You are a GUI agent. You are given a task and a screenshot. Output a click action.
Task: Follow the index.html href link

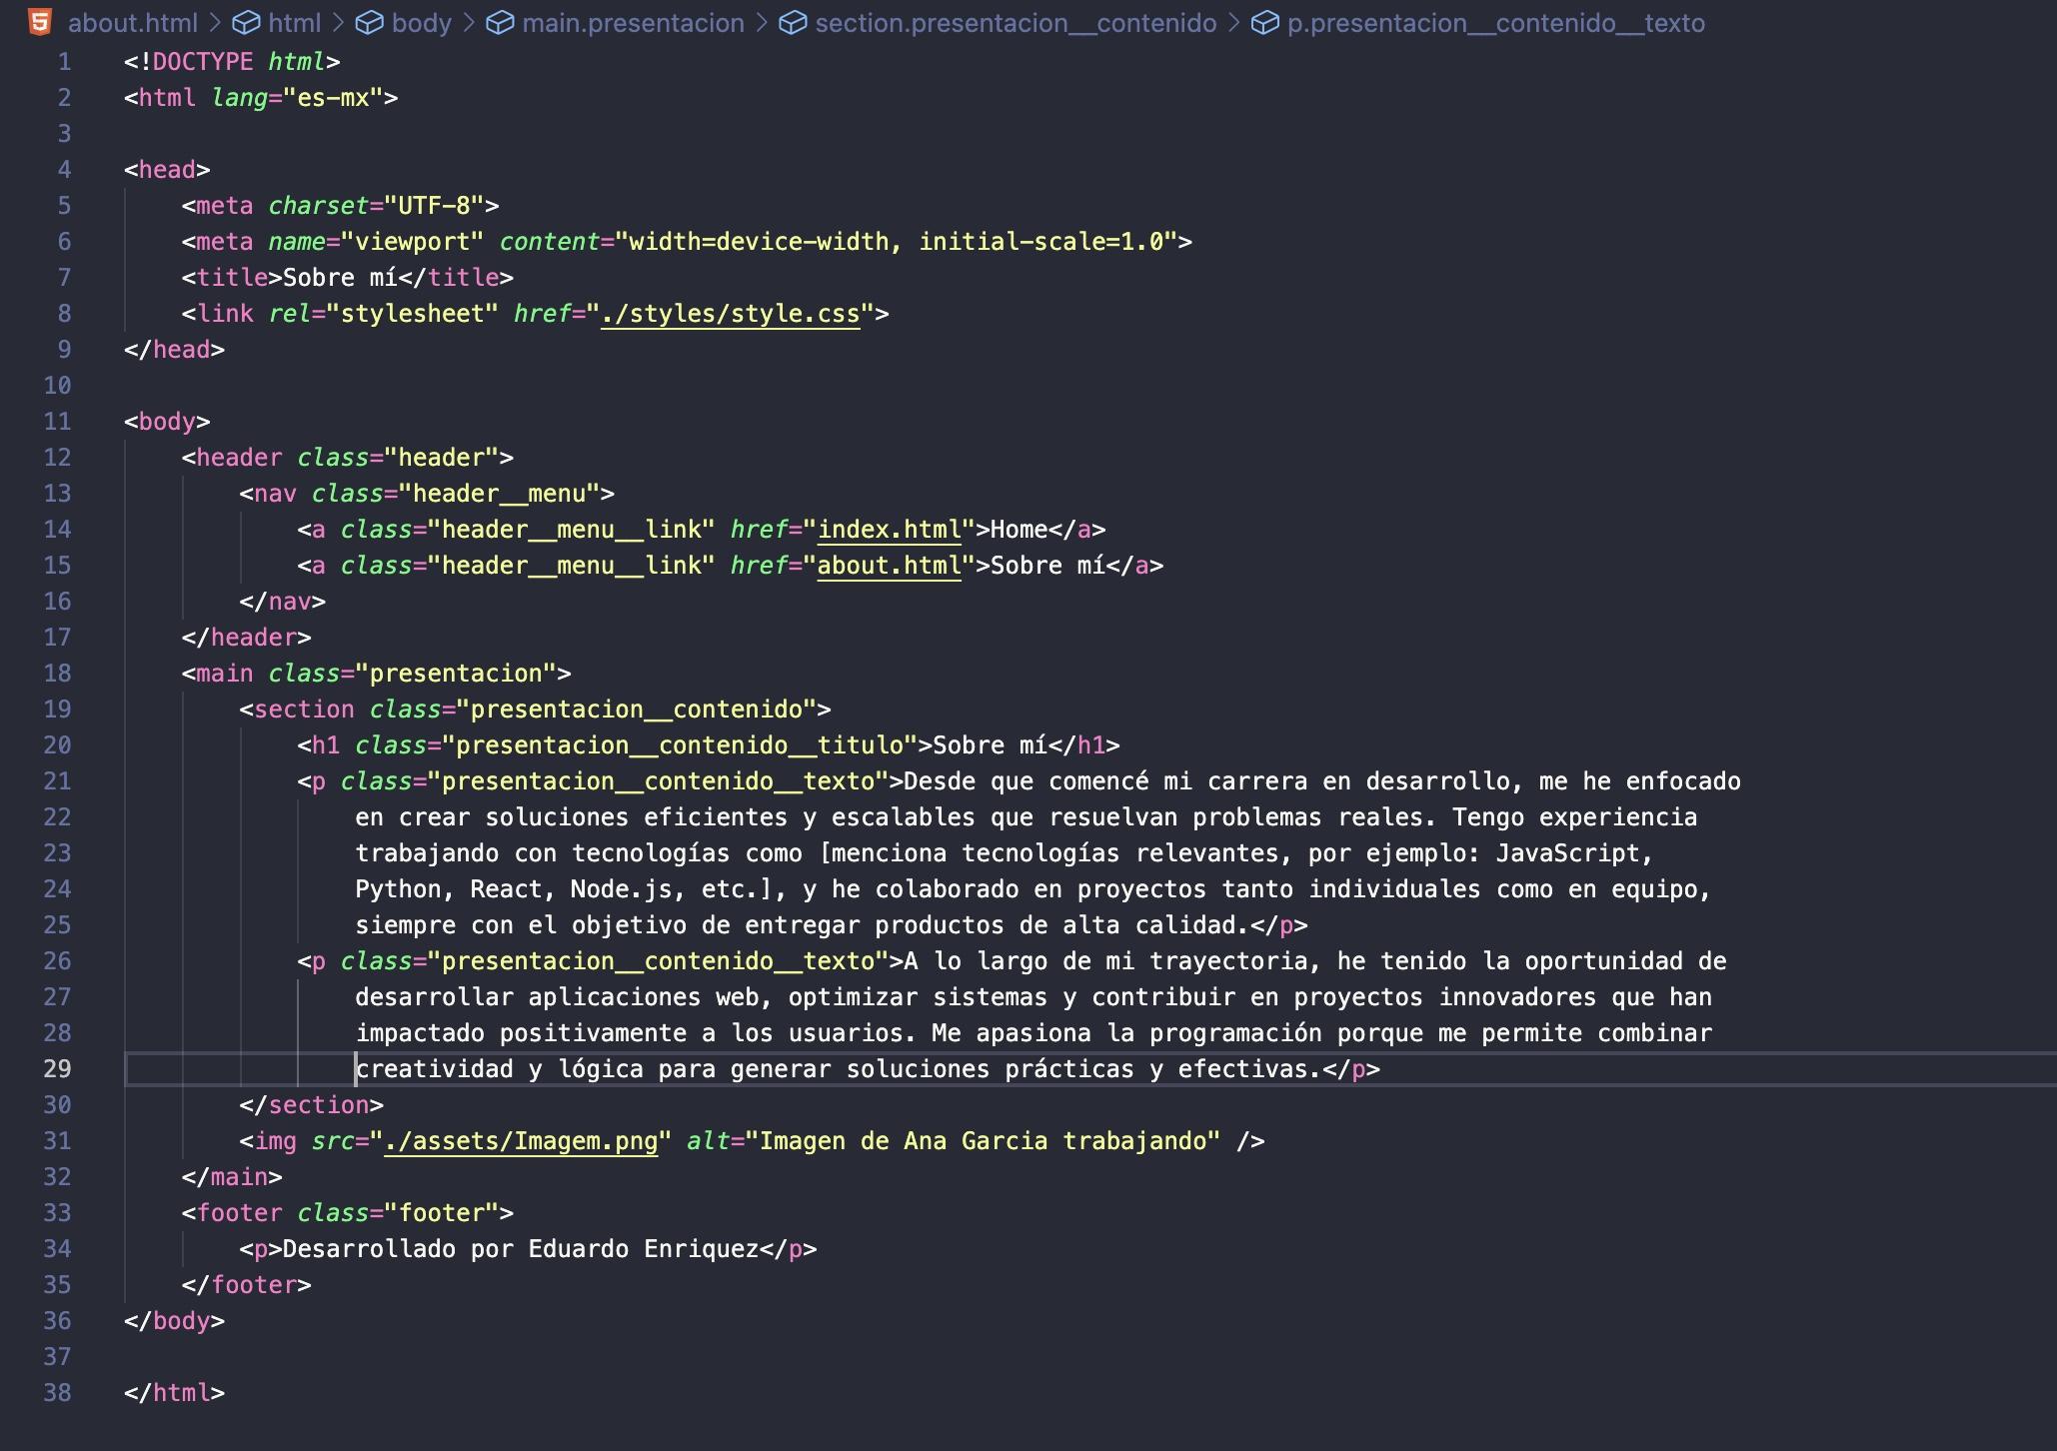tap(889, 530)
